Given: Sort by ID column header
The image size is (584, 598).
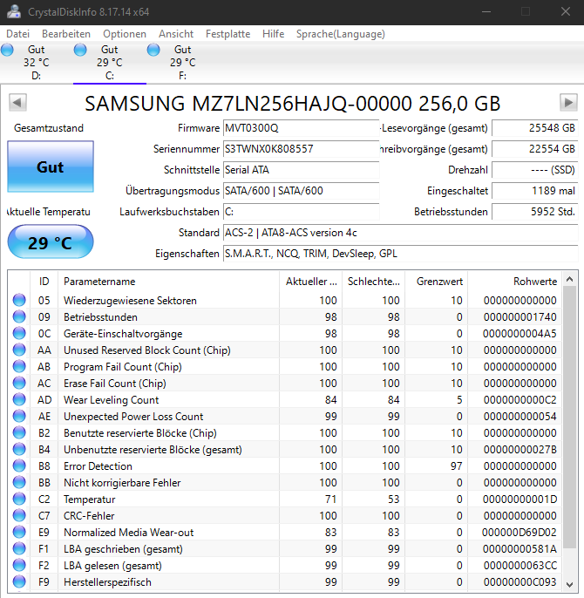Looking at the screenshot, I should (x=44, y=282).
